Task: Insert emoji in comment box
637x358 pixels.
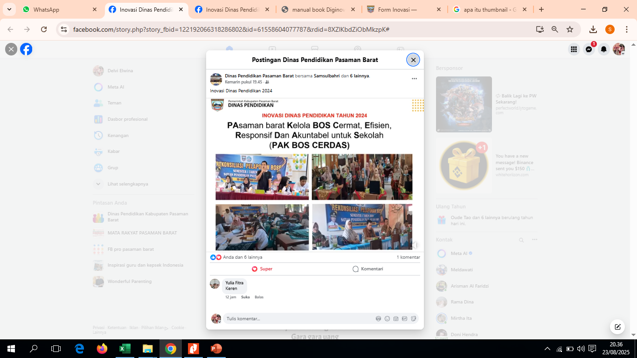Action: pyautogui.click(x=387, y=319)
